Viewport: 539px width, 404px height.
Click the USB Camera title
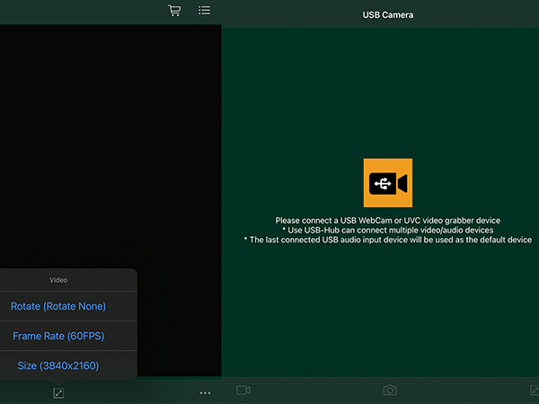[387, 14]
